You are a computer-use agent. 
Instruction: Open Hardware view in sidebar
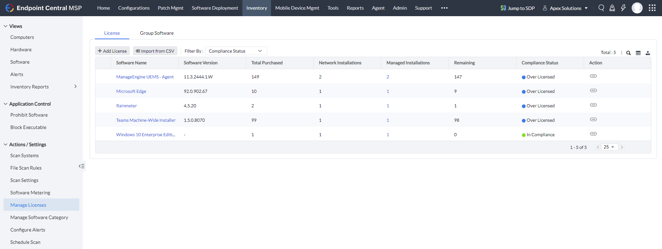(21, 50)
